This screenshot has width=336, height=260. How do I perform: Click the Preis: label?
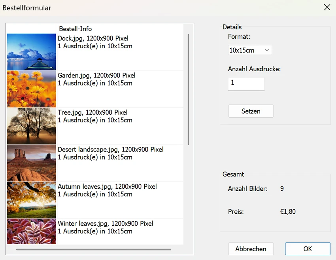[236, 211]
